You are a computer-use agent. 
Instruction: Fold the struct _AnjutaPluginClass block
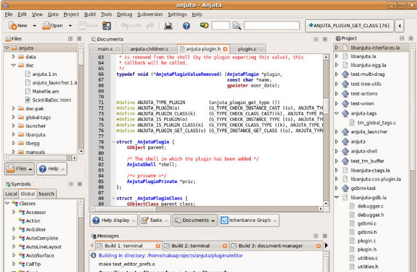[113, 198]
